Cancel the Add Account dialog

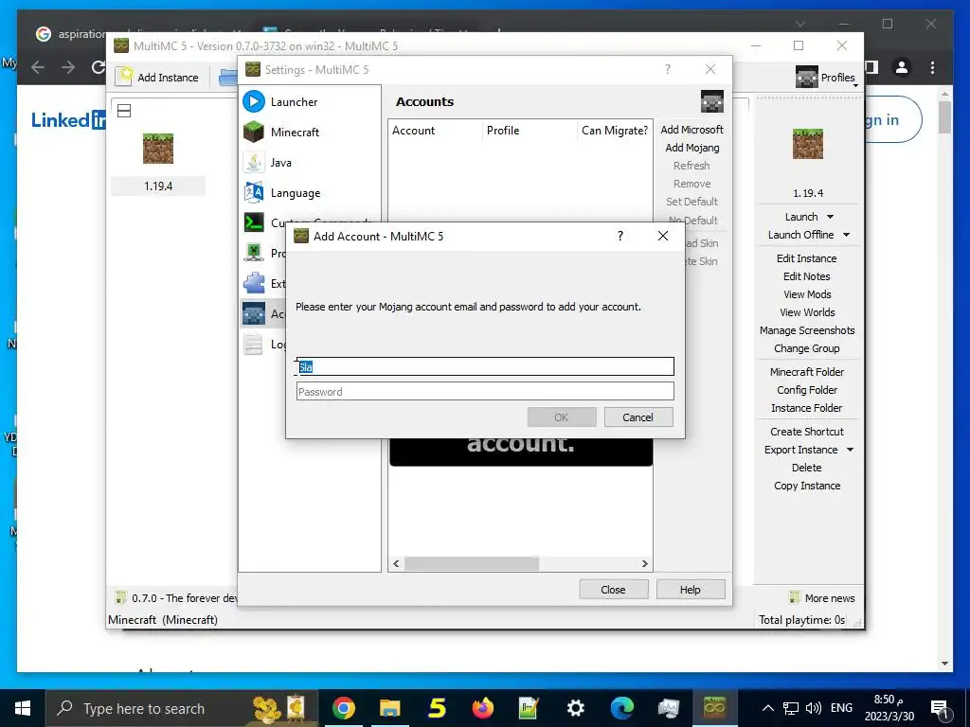tap(638, 417)
